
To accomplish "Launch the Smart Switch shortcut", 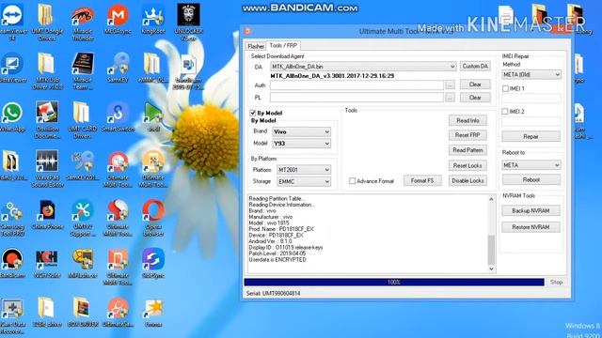I will 118,117.
